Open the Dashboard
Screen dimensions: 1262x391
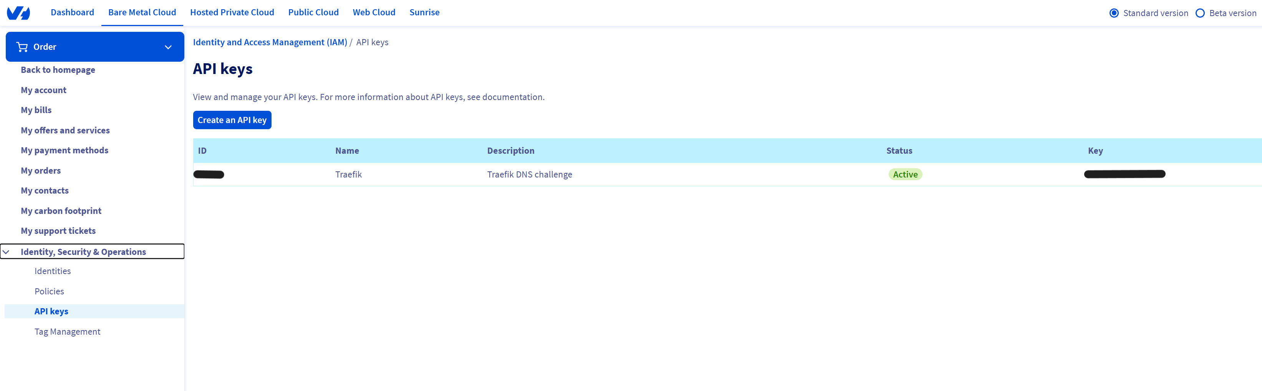point(72,12)
